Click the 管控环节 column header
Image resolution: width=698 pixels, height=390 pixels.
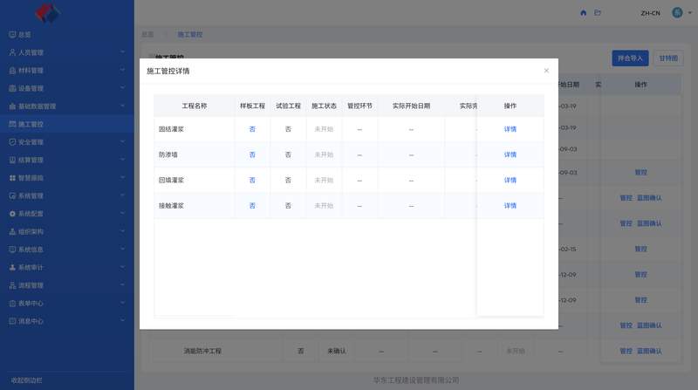(x=359, y=106)
